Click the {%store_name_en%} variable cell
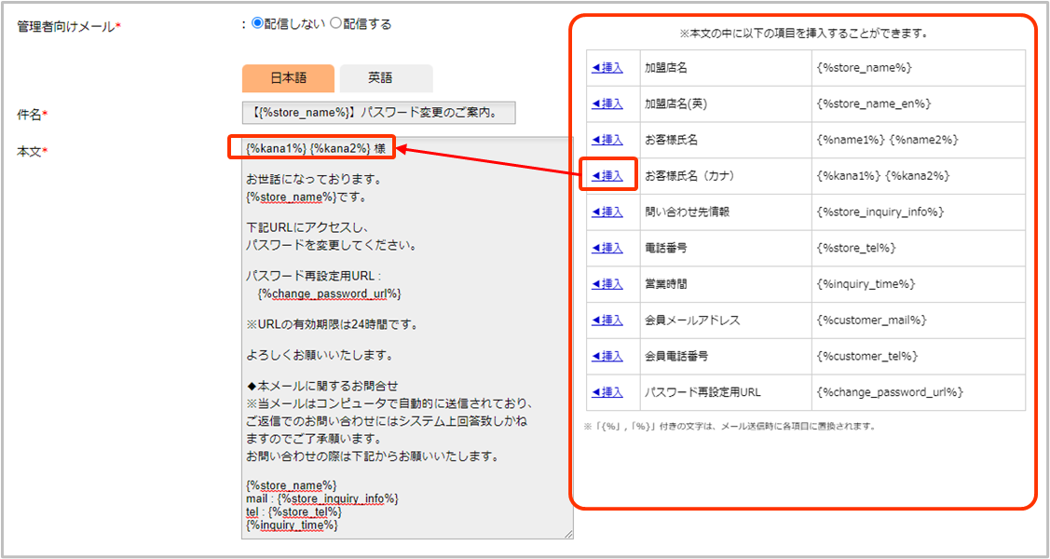1050x559 pixels. point(873,103)
